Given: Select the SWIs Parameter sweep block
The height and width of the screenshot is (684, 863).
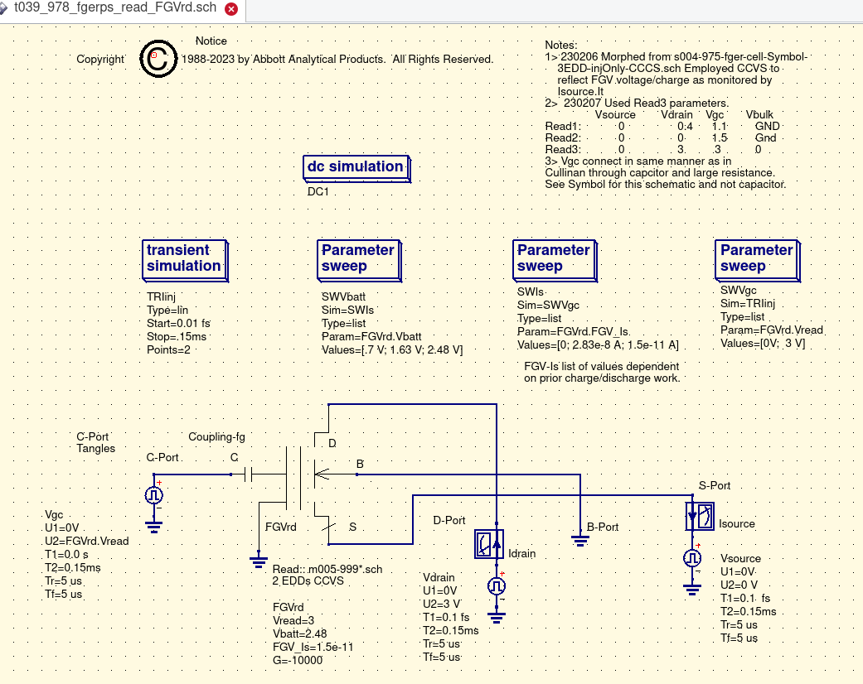Looking at the screenshot, I should point(554,258).
